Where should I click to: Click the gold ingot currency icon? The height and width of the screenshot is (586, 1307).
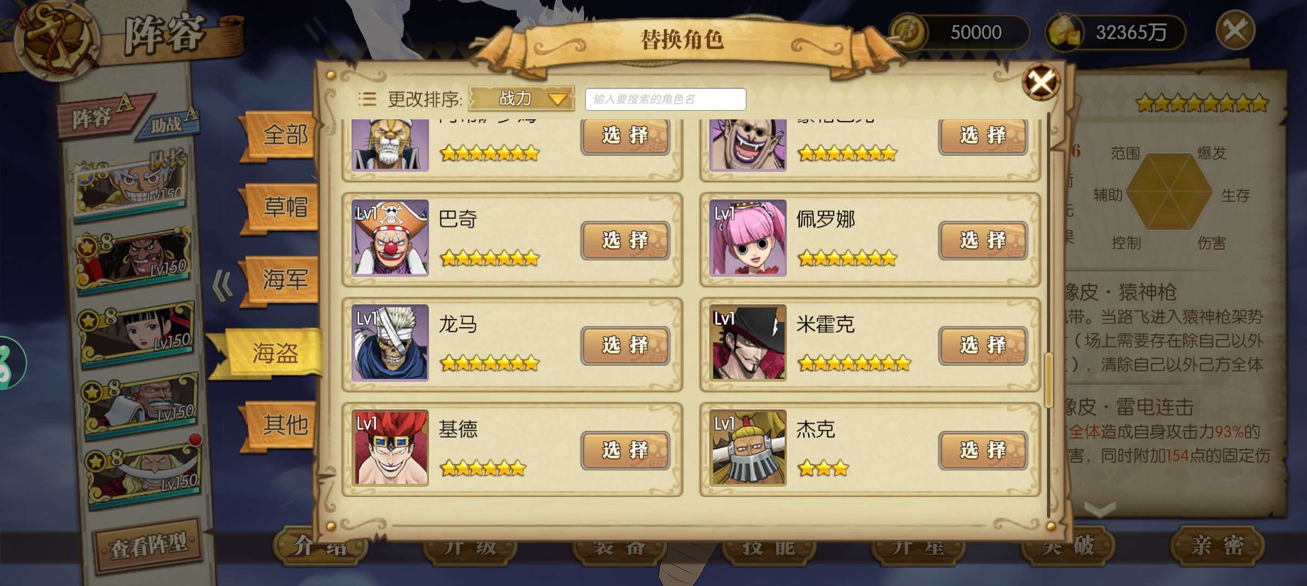tap(1064, 33)
